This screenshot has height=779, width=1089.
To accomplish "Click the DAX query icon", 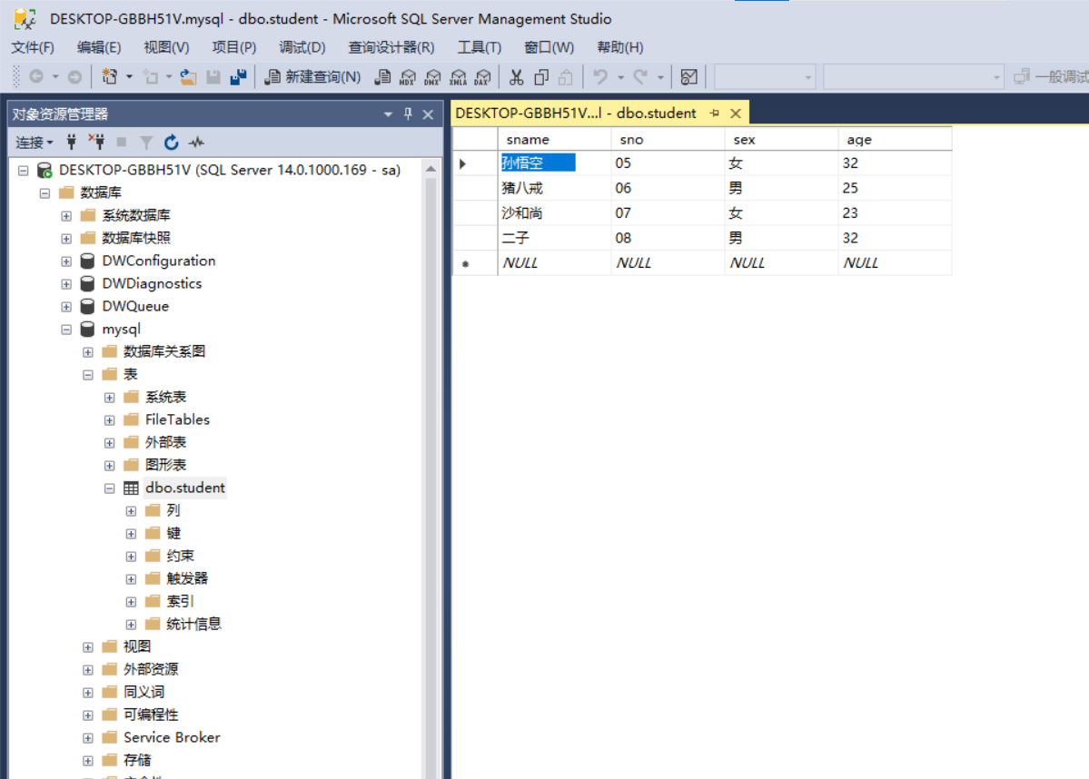I will 482,76.
